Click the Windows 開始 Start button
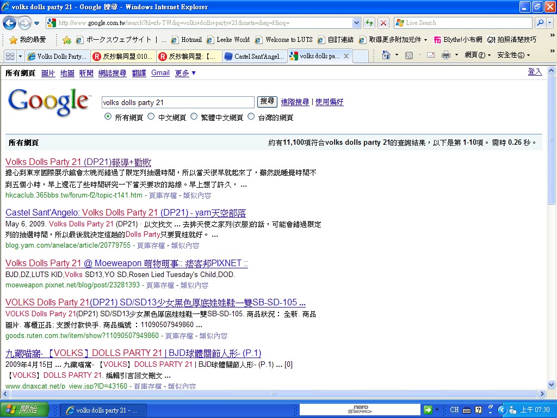557x418 pixels. click(24, 410)
